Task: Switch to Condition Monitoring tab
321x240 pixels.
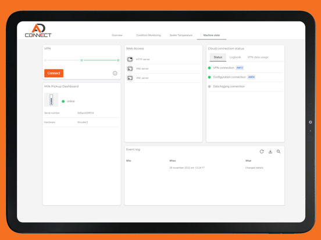Action: [x=149, y=35]
